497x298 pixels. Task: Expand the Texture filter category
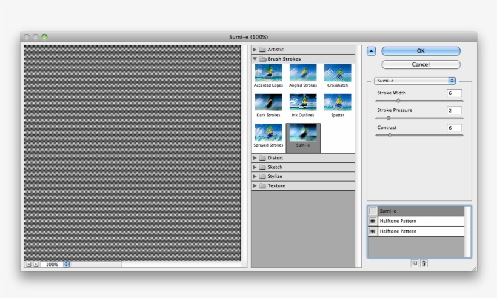pyautogui.click(x=255, y=185)
